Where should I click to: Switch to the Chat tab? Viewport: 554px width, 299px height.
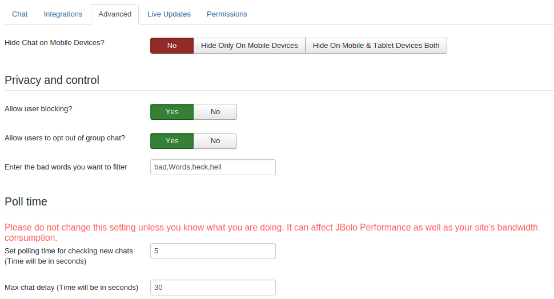tap(20, 14)
